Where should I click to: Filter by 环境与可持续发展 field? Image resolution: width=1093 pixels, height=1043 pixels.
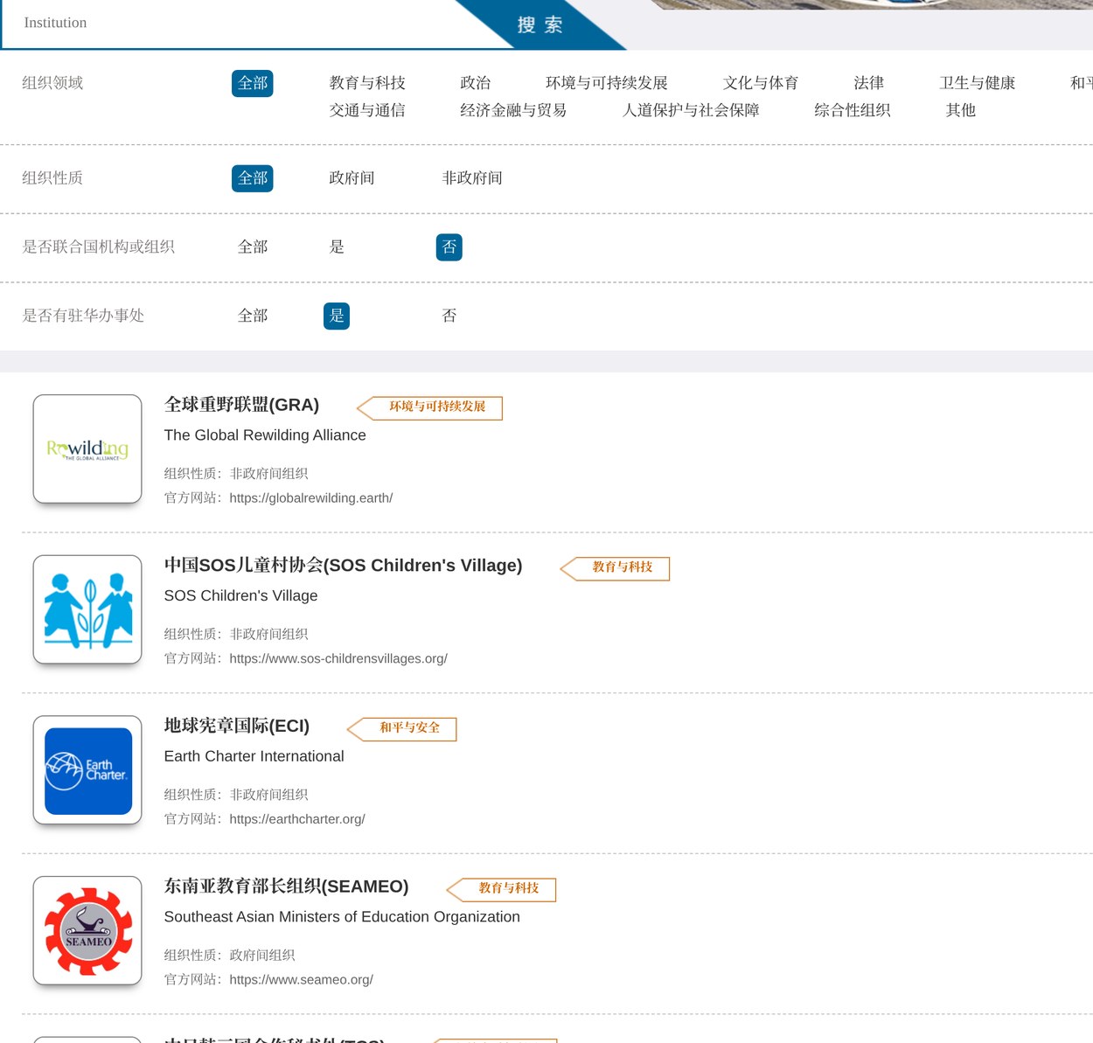click(x=607, y=83)
